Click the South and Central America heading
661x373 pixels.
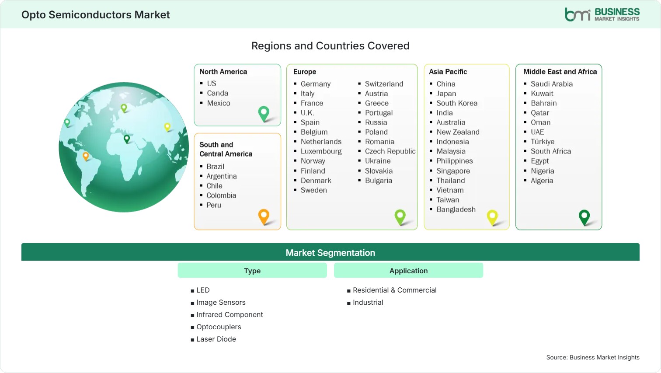coord(226,149)
